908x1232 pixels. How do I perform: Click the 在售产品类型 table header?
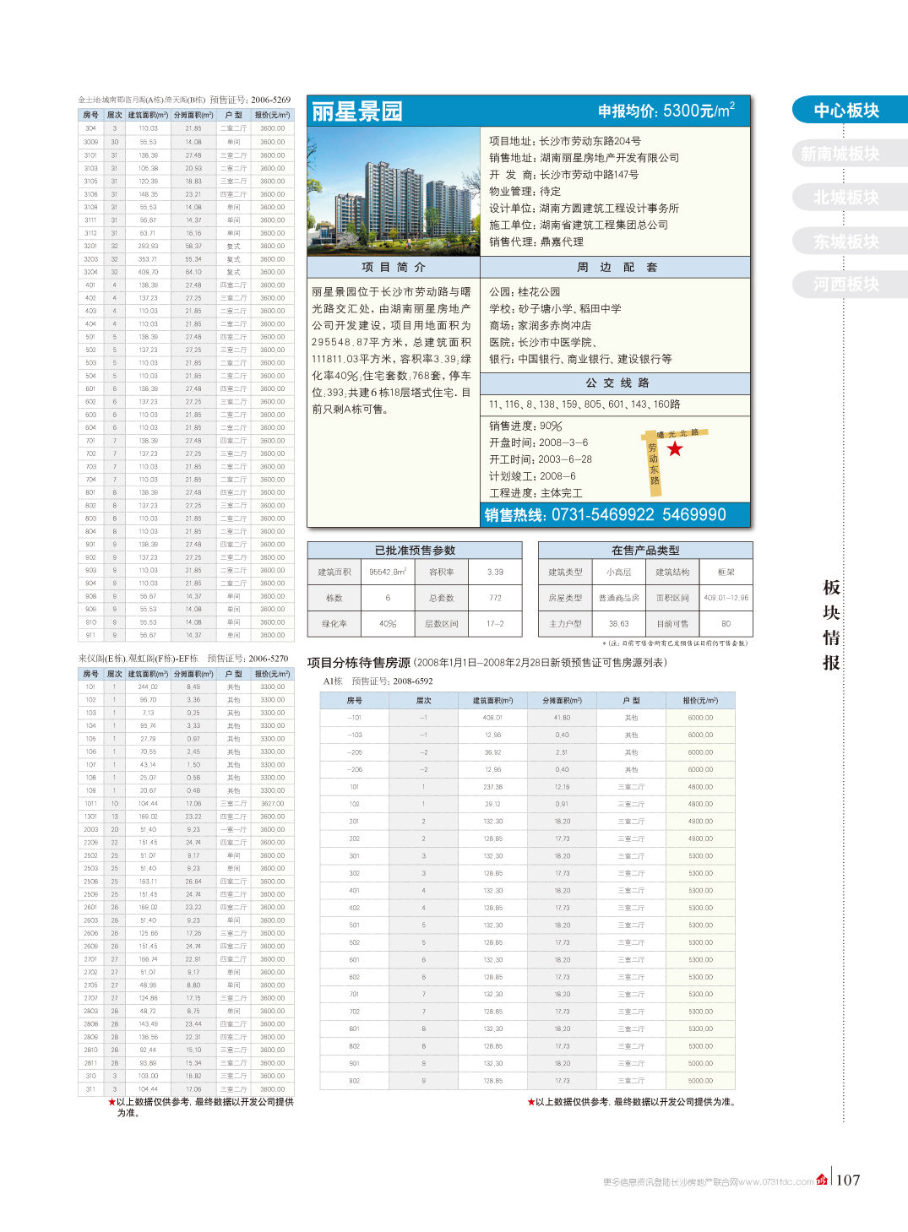pyautogui.click(x=645, y=551)
